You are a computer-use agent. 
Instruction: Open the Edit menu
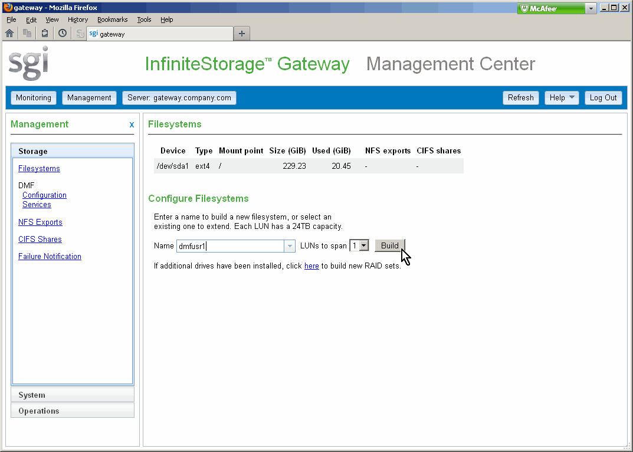point(31,19)
